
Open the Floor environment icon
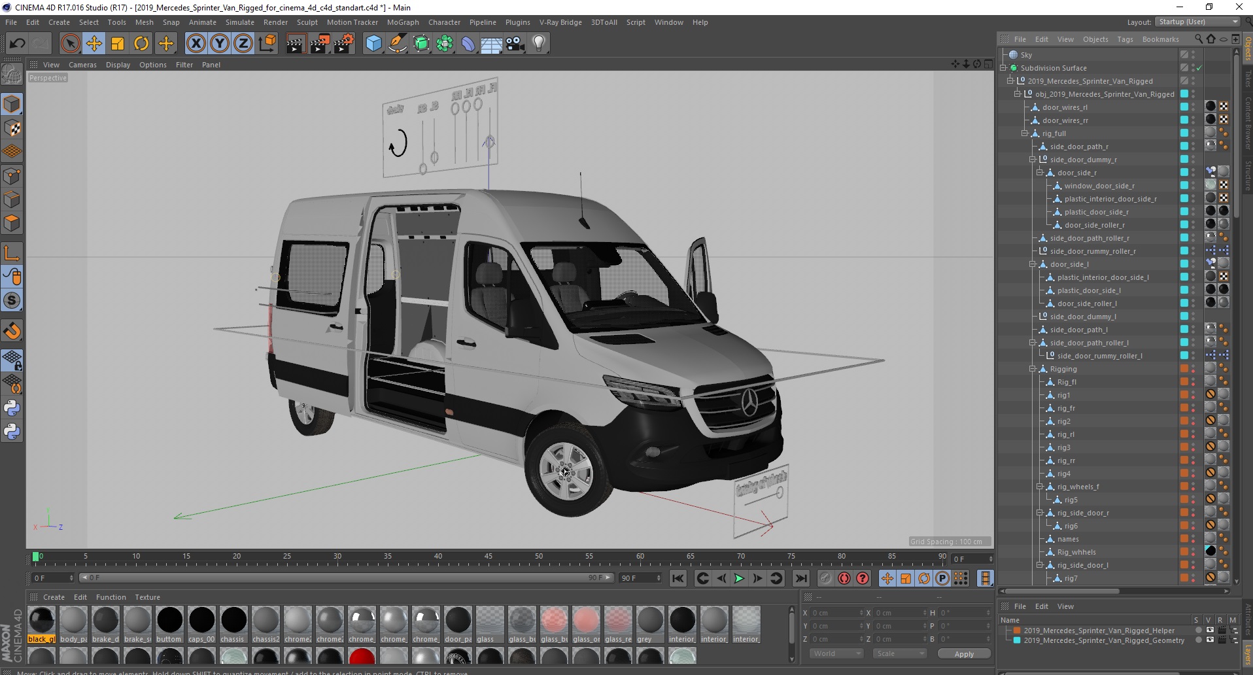[x=492, y=44]
